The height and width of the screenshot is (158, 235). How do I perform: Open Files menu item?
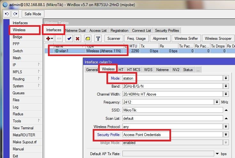[x=16, y=100]
